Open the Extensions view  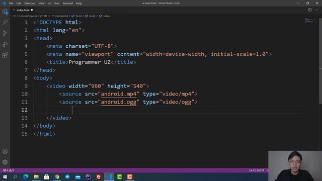5,55
